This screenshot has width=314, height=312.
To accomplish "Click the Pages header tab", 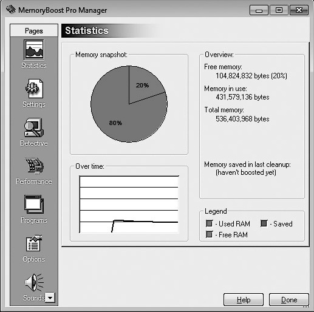I will [34, 31].
